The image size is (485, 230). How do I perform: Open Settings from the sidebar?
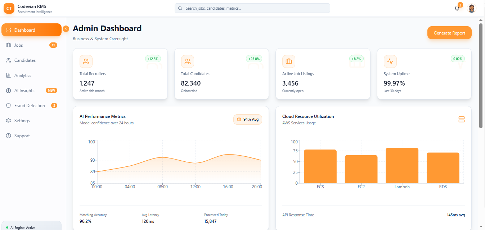22,121
